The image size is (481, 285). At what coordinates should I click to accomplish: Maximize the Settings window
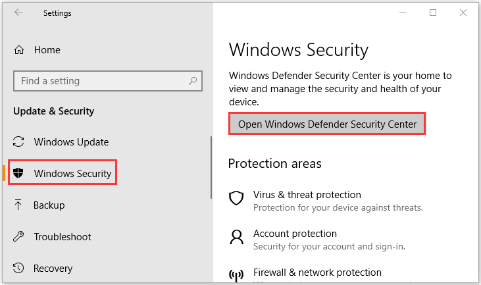433,13
